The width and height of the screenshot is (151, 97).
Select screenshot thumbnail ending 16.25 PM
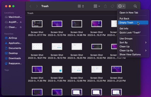click(x=77, y=46)
